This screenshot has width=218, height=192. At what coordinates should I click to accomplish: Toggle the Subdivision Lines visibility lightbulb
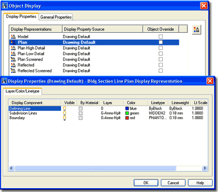coord(64,113)
